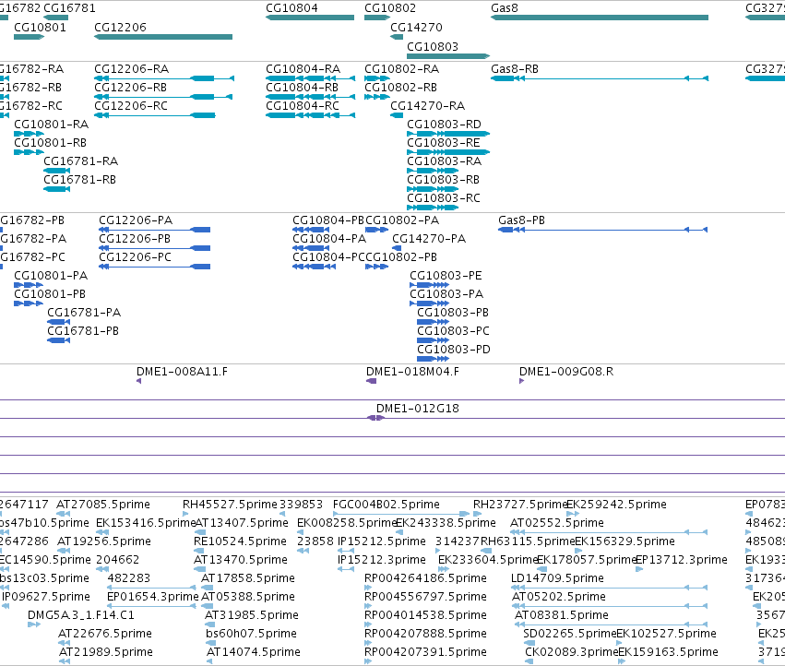The width and height of the screenshot is (785, 666).
Task: Select the CG10801 gene label
Action: tap(40, 27)
